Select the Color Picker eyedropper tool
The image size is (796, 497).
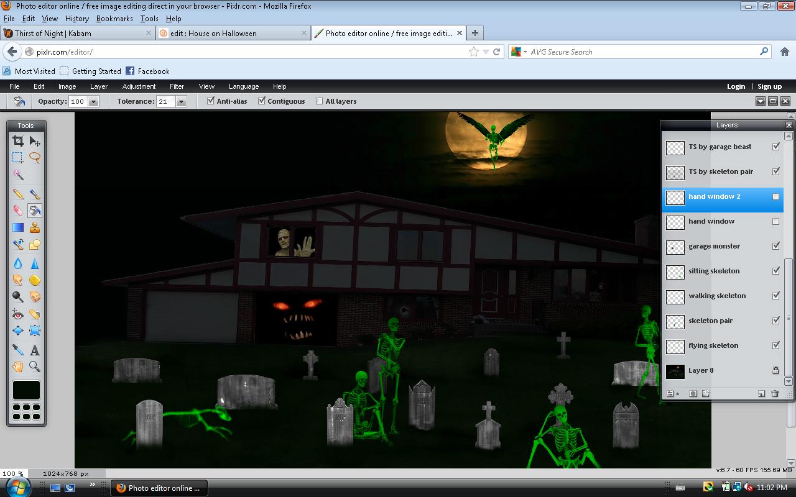[x=18, y=350]
